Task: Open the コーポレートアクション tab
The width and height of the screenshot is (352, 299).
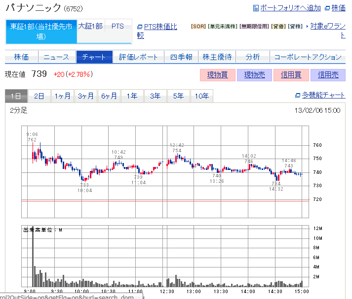Action: click(307, 57)
